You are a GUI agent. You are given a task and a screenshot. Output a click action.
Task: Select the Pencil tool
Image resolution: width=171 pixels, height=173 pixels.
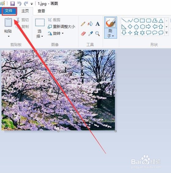pos(83,24)
